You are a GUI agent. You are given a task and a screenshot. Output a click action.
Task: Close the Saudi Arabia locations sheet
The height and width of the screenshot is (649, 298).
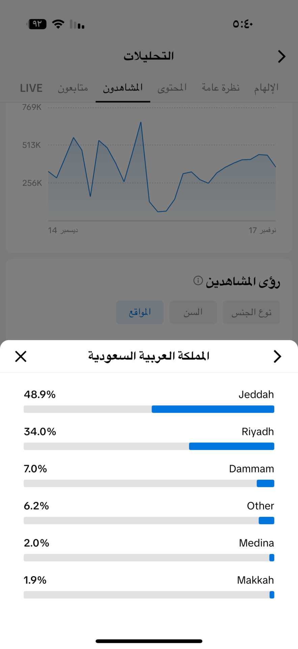pyautogui.click(x=21, y=356)
